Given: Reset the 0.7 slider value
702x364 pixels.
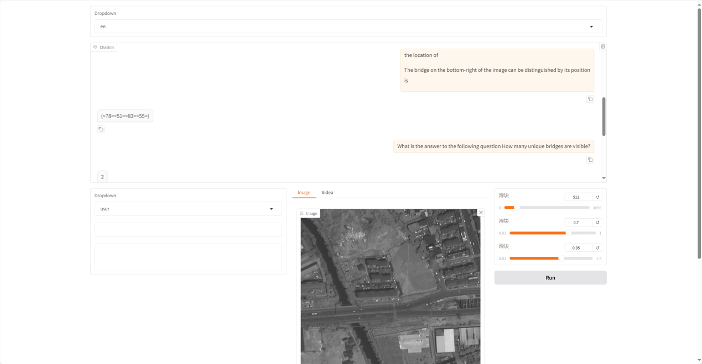Looking at the screenshot, I should (x=597, y=223).
